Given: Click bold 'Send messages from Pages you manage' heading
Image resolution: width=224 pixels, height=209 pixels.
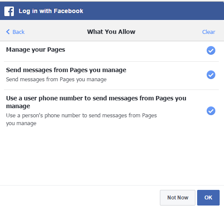Looking at the screenshot, I should (x=66, y=70).
